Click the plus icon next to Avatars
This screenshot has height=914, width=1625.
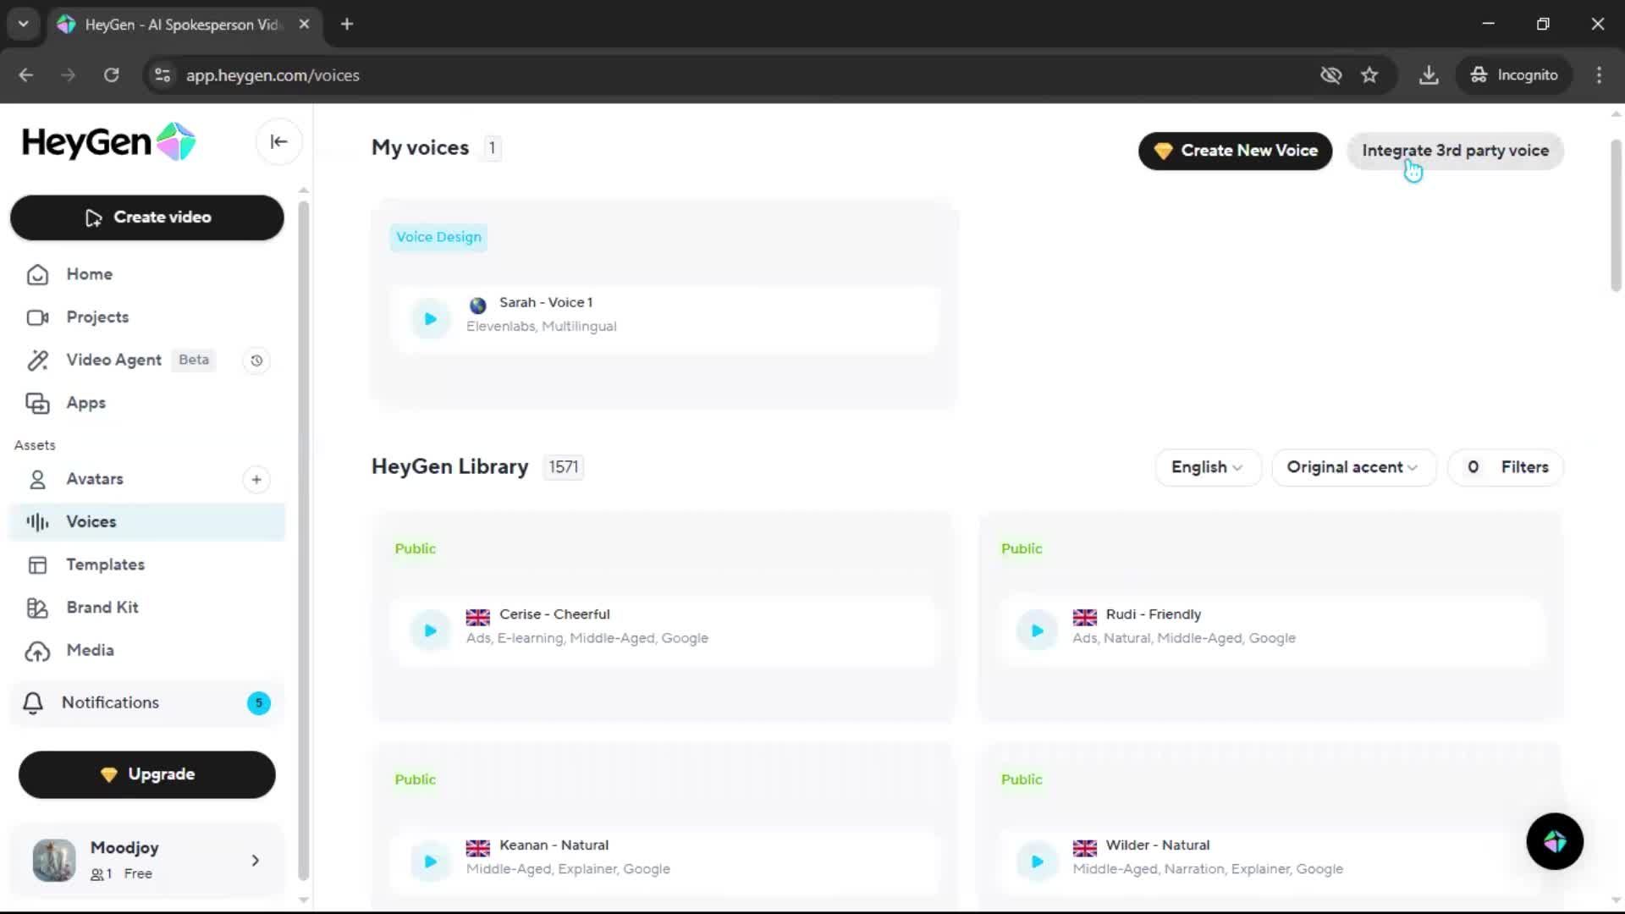point(256,480)
